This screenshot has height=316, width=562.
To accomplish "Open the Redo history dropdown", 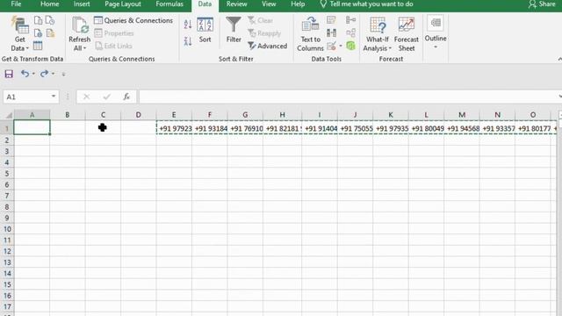I will (53, 74).
